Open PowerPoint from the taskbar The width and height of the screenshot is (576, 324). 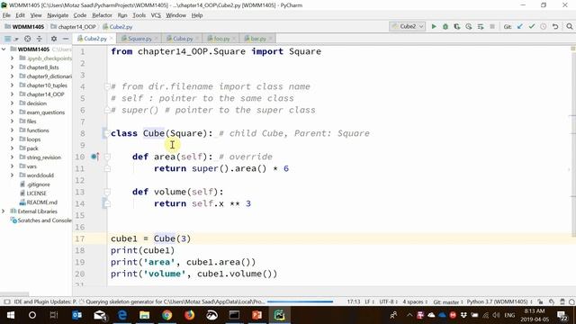(256, 315)
